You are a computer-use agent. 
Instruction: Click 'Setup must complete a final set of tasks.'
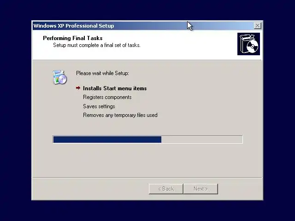[97, 45]
